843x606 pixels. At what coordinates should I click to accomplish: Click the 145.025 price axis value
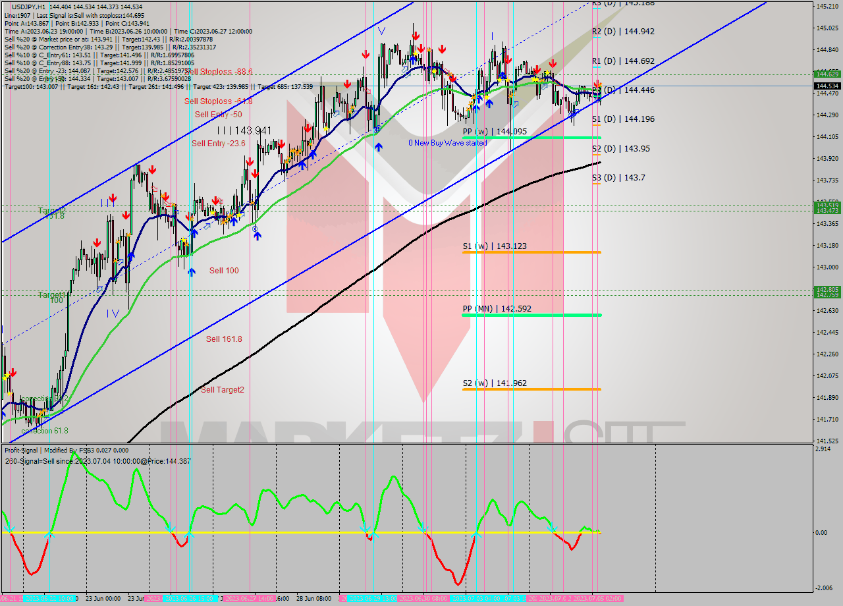tap(826, 28)
